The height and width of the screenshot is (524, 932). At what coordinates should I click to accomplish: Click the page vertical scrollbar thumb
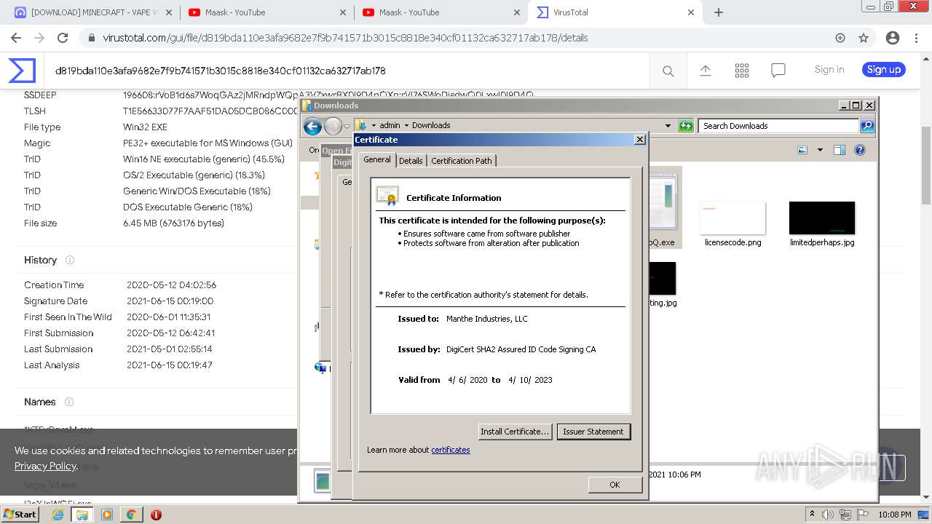[x=925, y=165]
